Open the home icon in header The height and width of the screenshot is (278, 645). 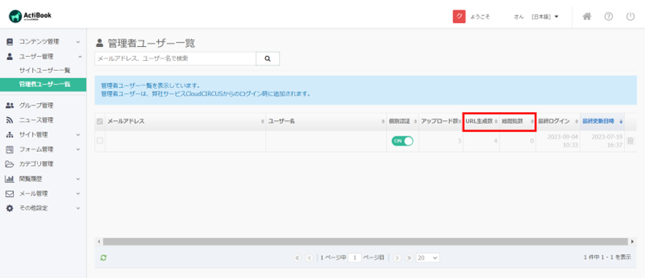(x=587, y=16)
